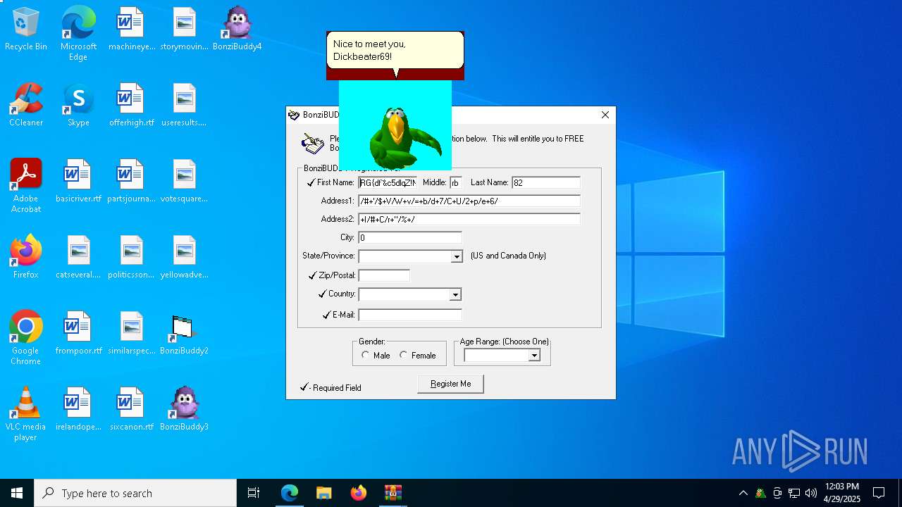Viewport: 902px width, 507px height.
Task: Select the catseveral... image file icon
Action: (78, 257)
